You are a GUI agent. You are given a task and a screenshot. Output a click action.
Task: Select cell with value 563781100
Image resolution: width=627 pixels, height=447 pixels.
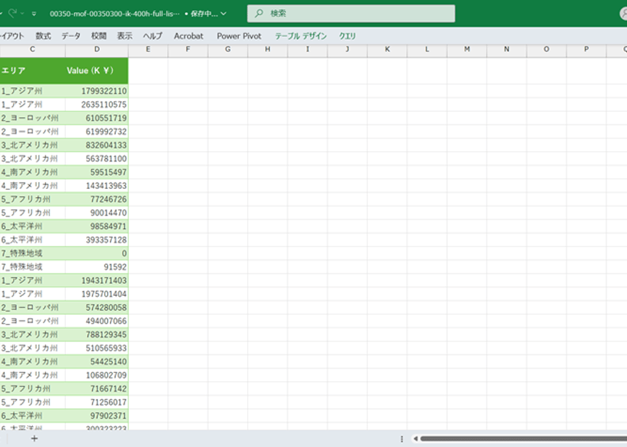click(x=97, y=159)
